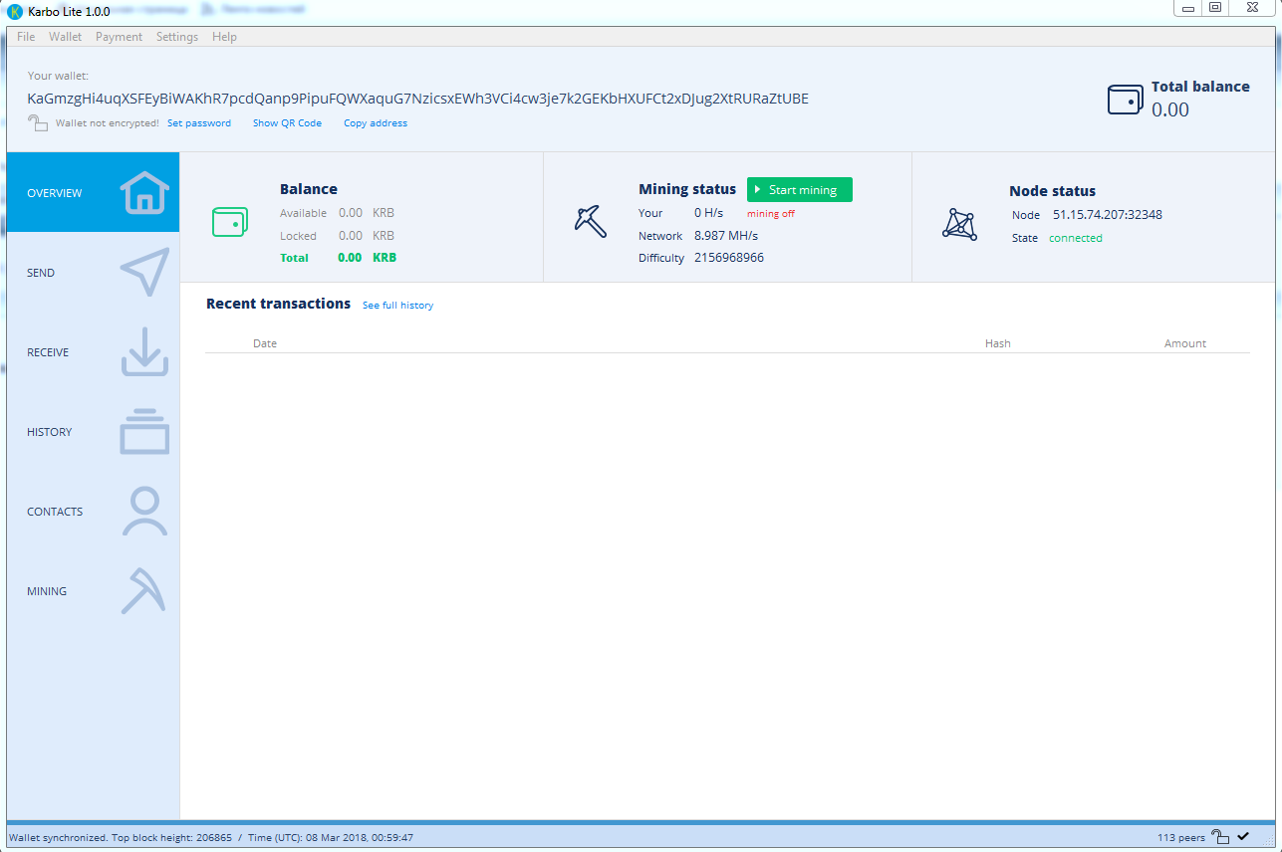Switch to the SEND tab label
1282x852 pixels.
41,273
